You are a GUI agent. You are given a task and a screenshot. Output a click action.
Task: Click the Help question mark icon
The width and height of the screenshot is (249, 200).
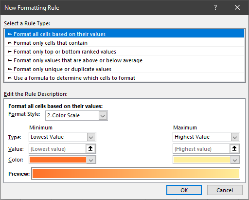coord(215,7)
